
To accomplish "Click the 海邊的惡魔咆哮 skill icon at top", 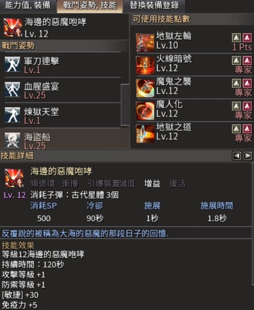I will 13,28.
